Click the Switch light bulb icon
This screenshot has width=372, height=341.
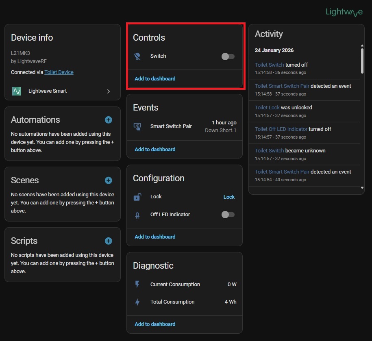[137, 56]
